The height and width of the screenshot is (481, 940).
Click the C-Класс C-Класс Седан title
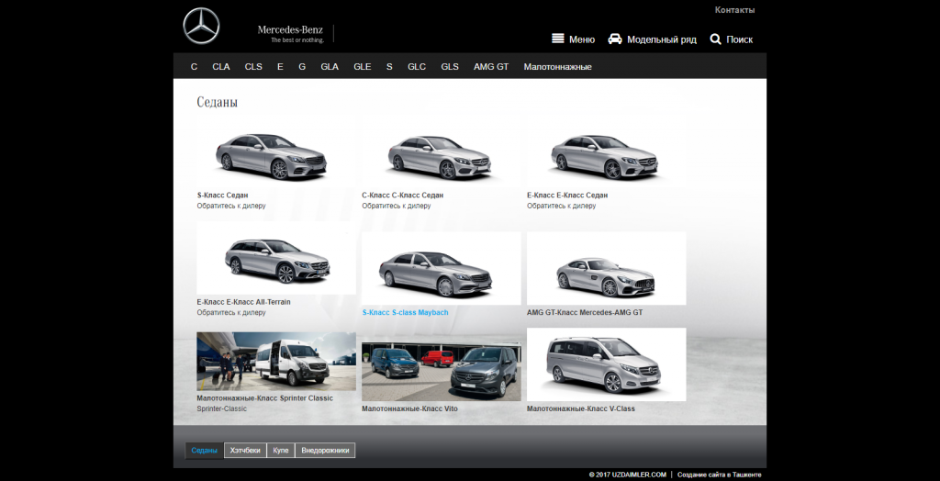click(402, 196)
